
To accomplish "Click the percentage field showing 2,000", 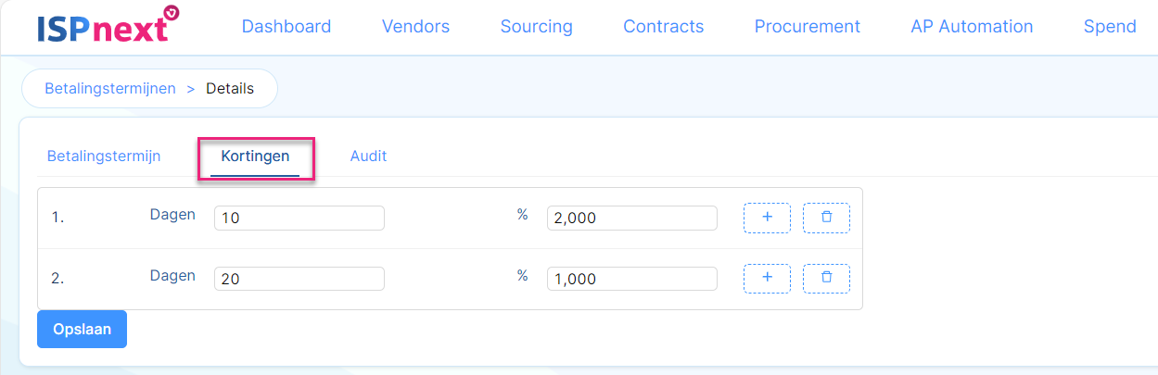I will click(632, 218).
